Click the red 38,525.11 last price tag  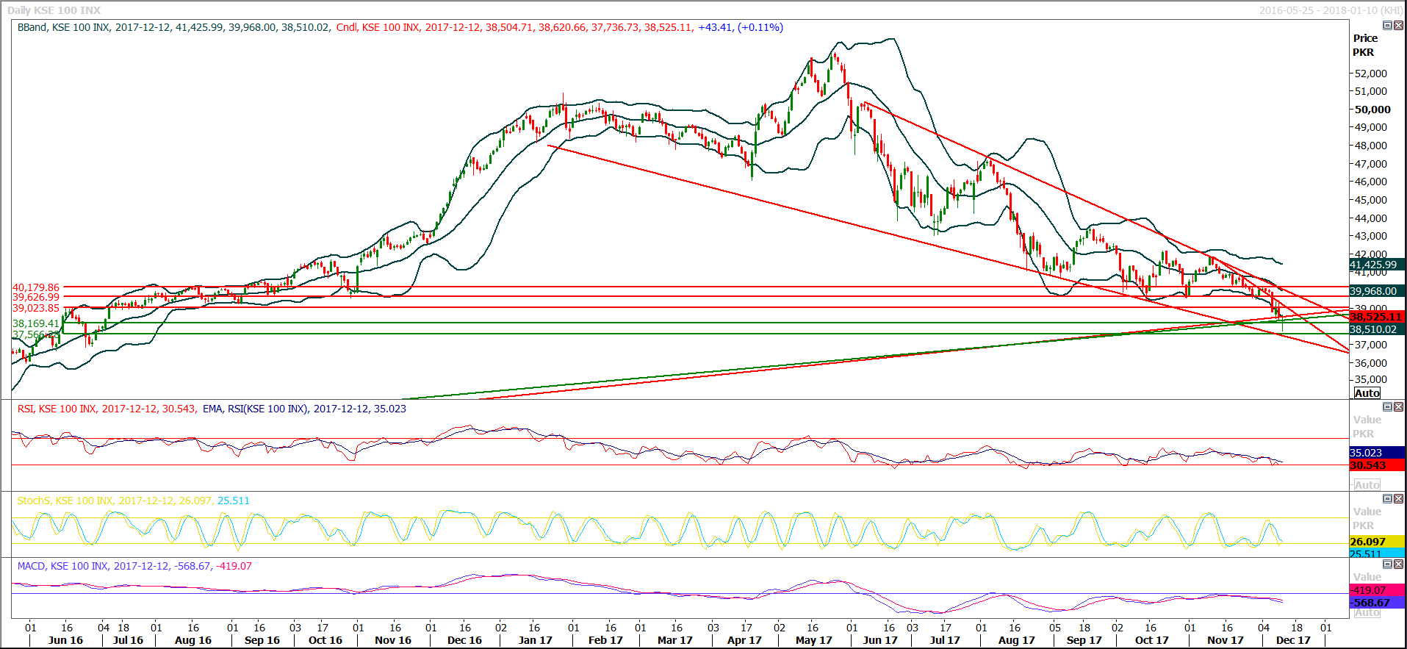pos(1377,317)
